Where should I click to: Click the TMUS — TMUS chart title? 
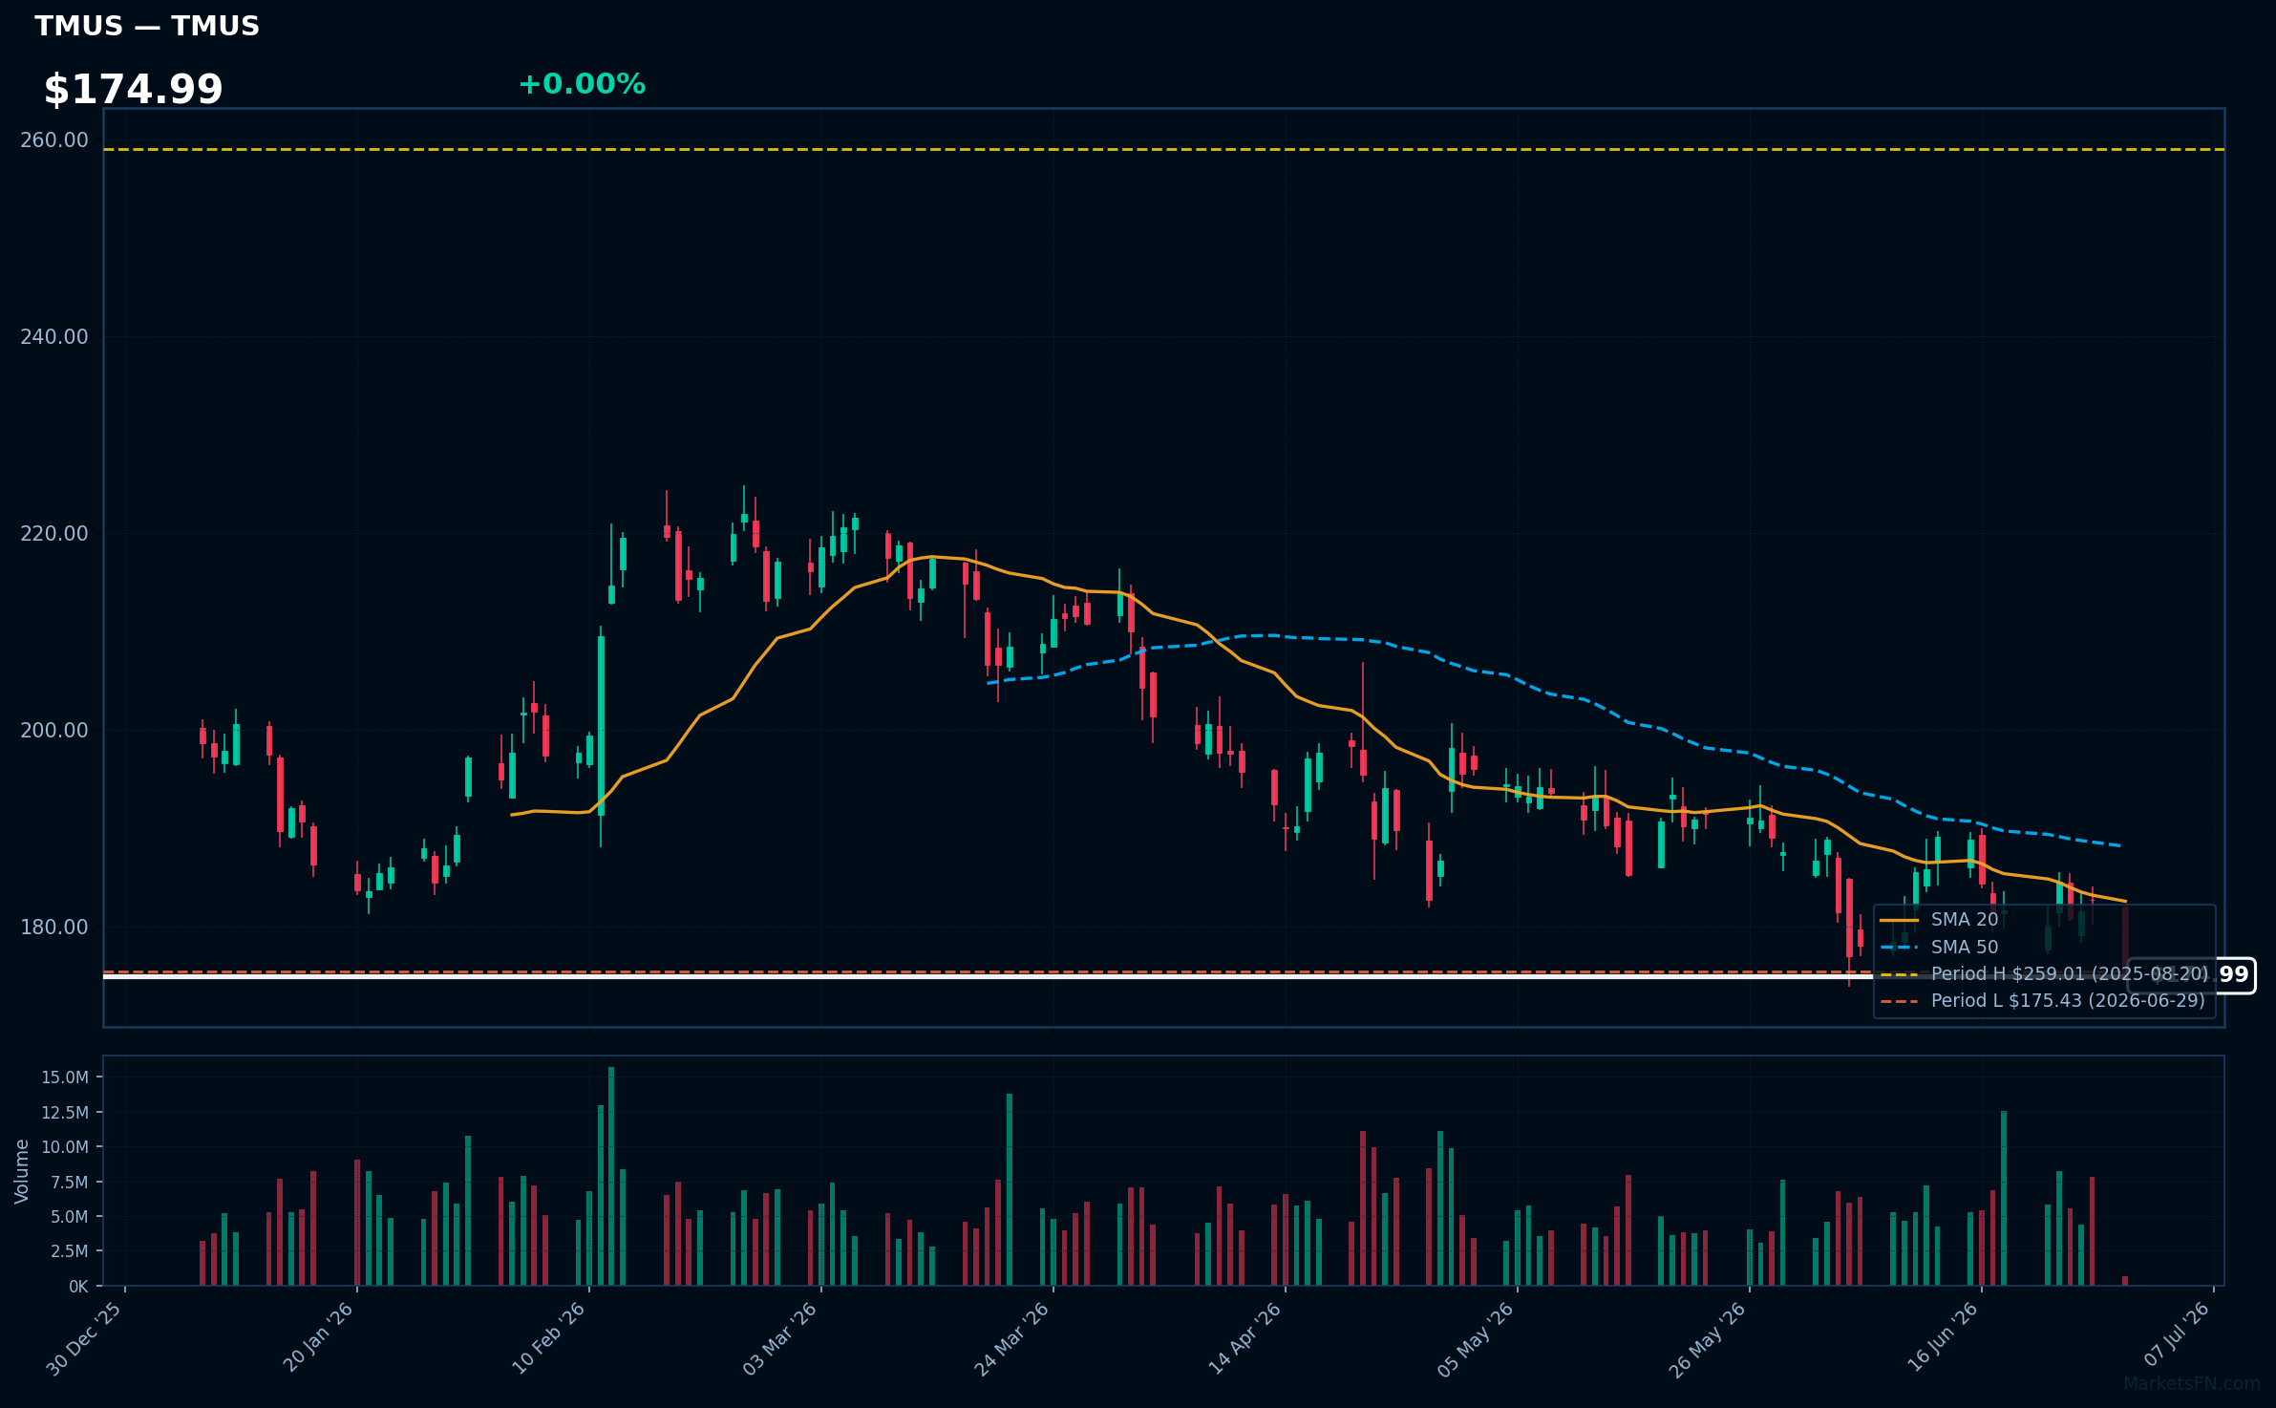pos(147,26)
